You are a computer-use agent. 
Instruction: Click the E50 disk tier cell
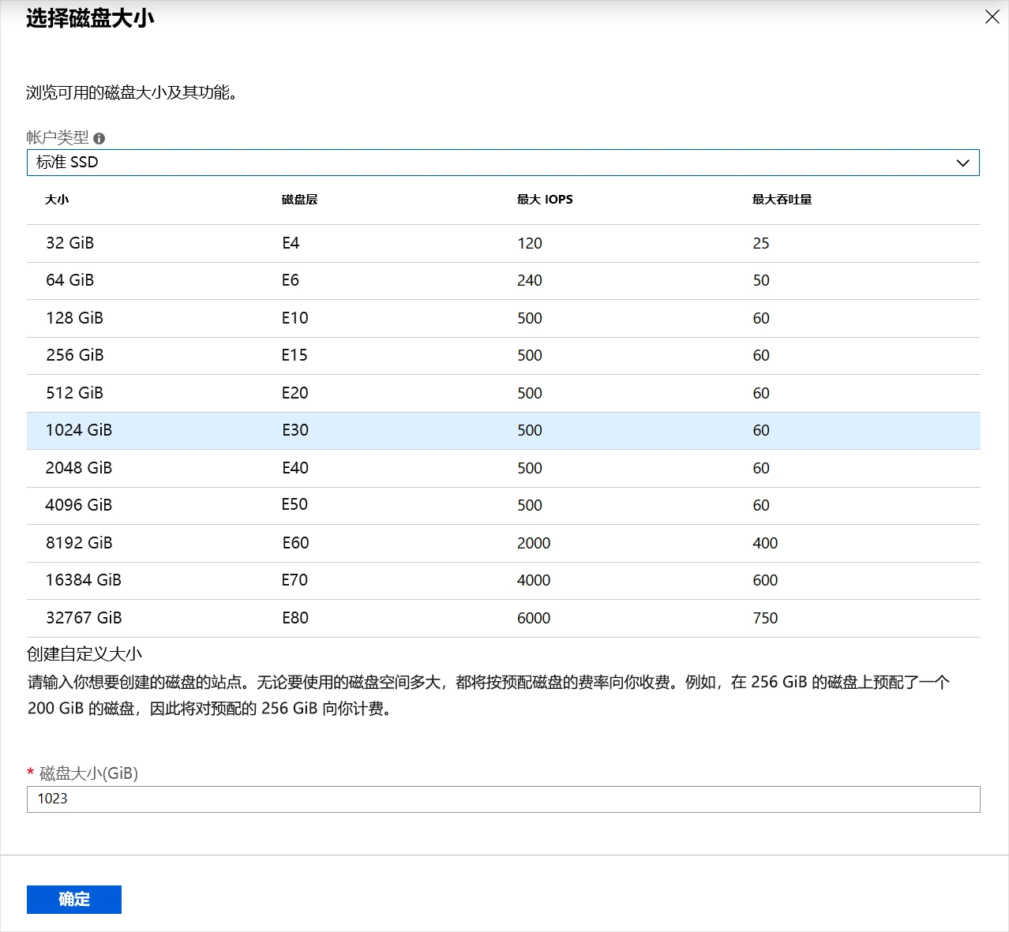click(x=294, y=504)
